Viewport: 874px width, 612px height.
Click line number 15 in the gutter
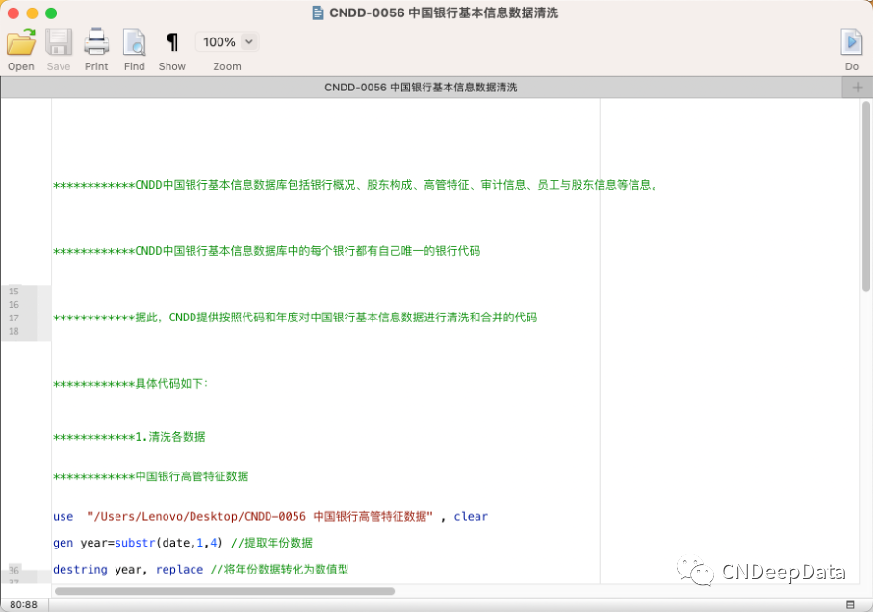[13, 292]
